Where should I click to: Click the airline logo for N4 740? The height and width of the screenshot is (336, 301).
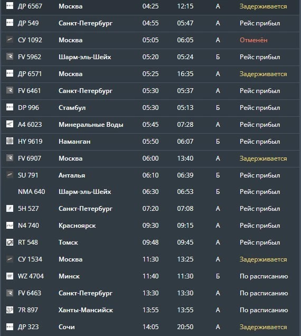tap(10, 225)
